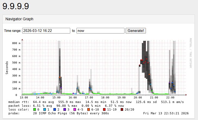Click the 18:00 x-axis time label
Viewport: 198px width, 120px height.
(105, 98)
